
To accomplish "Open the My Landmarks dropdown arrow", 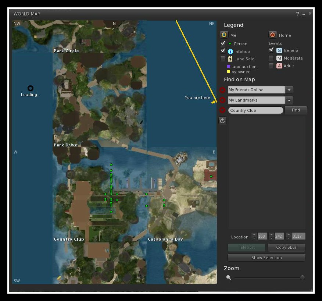I will click(289, 100).
